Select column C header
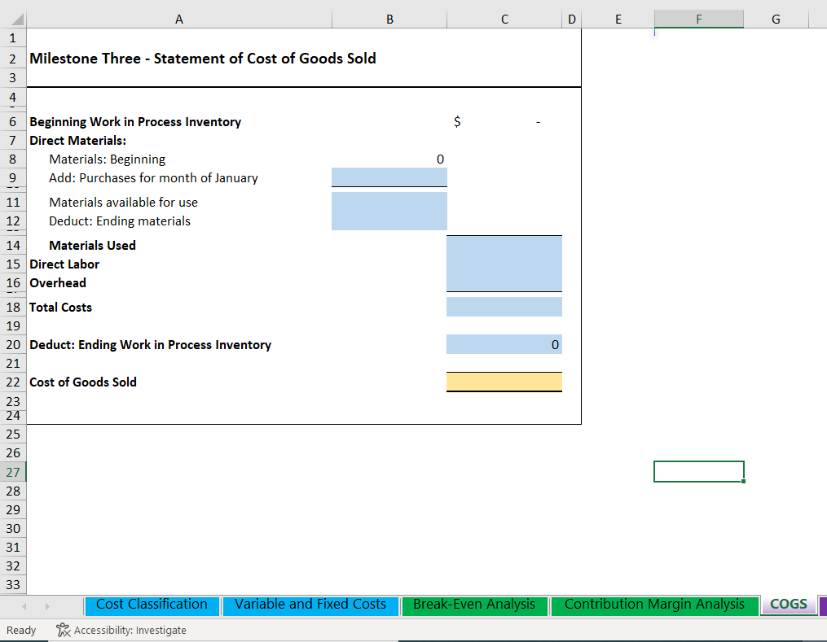Viewport: 827px width, 642px height. pos(504,20)
